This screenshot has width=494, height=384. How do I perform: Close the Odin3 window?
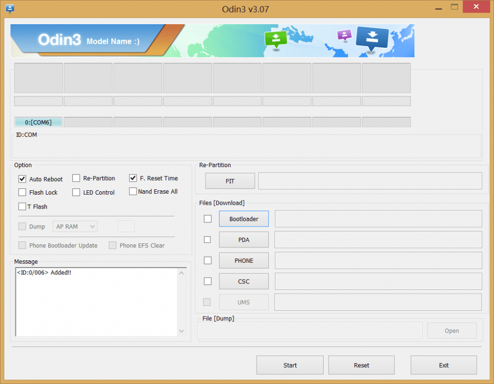[x=476, y=7]
